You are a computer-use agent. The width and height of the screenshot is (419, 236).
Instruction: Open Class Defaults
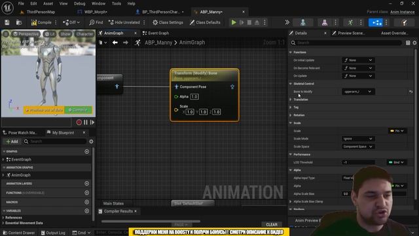(x=205, y=22)
